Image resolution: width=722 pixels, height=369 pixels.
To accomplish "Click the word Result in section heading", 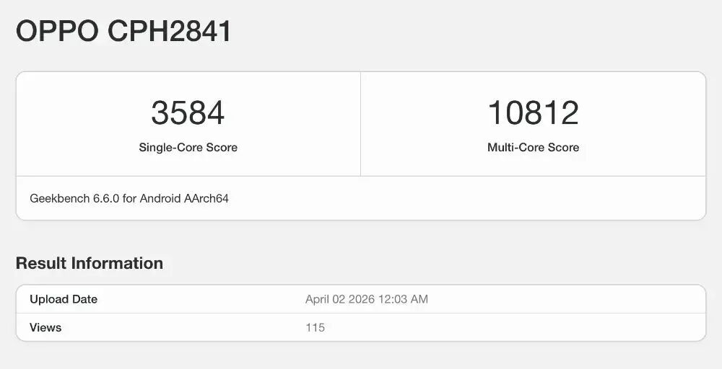I will click(x=40, y=264).
